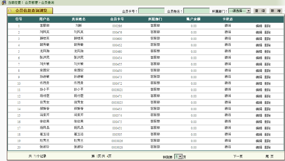Click 田秀生 in the 真实姓名 column
Image resolution: width=285 pixels, height=161 pixels.
(x=79, y=102)
